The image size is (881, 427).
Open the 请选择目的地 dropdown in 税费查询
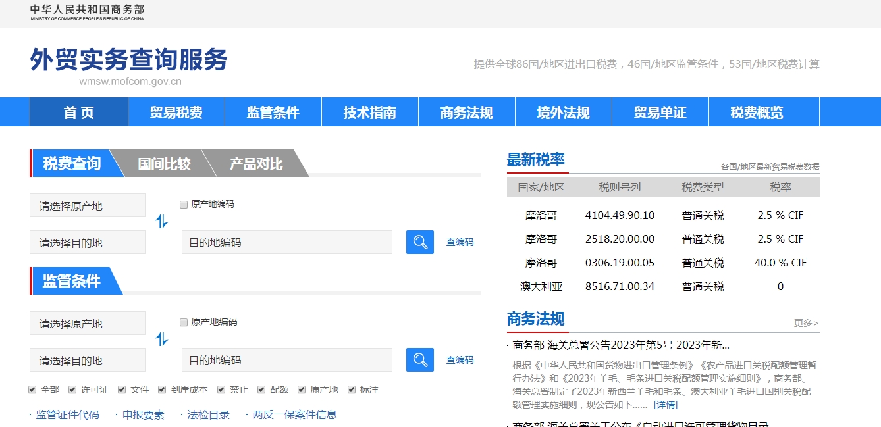87,242
